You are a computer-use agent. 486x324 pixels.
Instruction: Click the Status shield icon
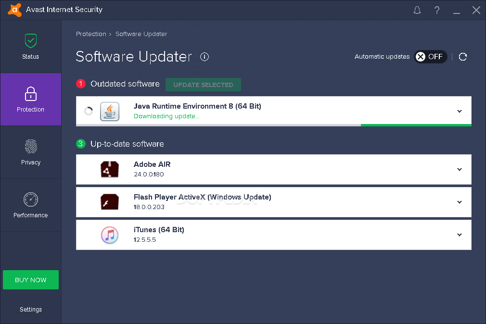pyautogui.click(x=31, y=40)
